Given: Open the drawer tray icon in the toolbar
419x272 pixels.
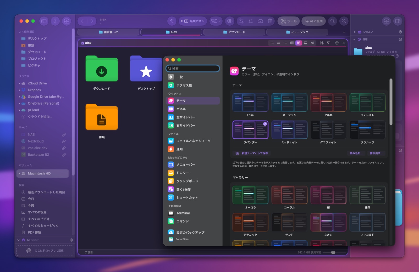Looking at the screenshot, I should point(260,21).
